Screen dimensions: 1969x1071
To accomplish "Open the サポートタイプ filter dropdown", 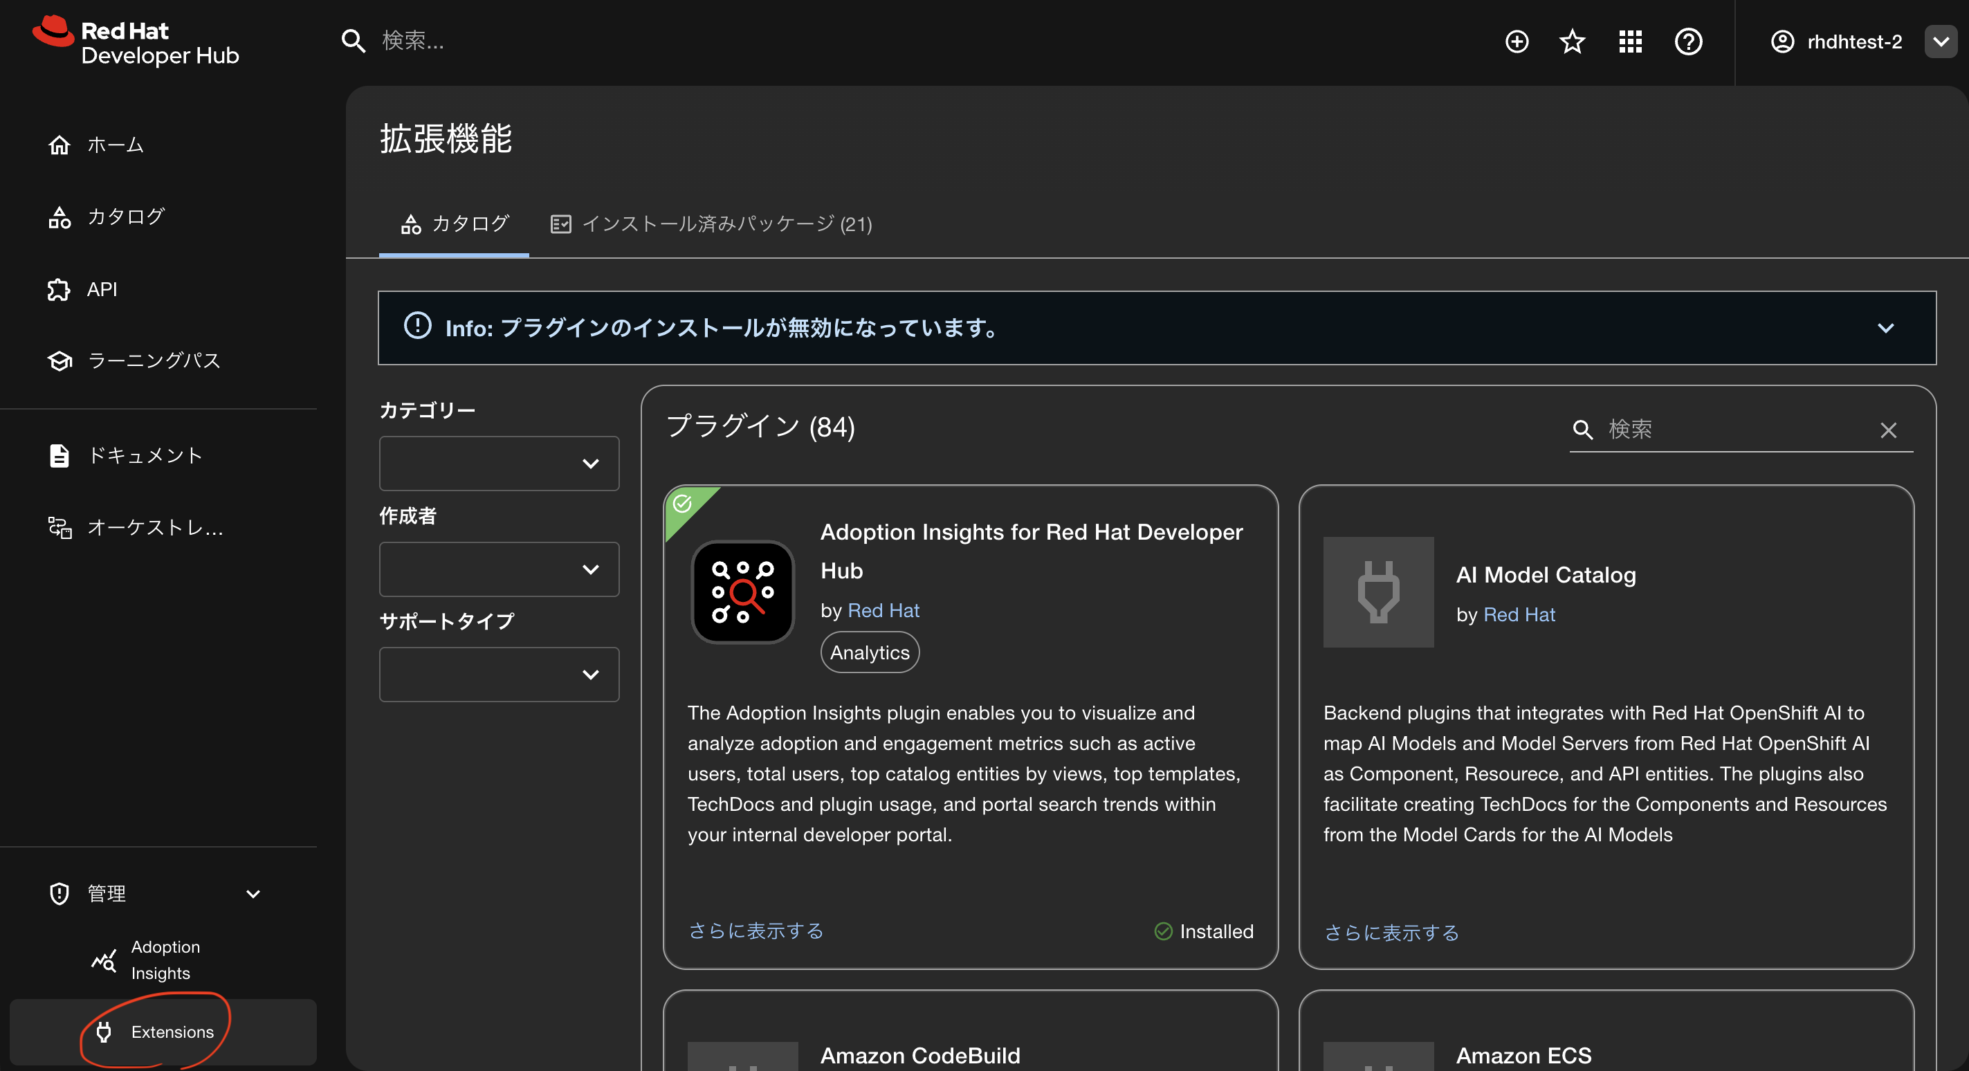I will [498, 675].
